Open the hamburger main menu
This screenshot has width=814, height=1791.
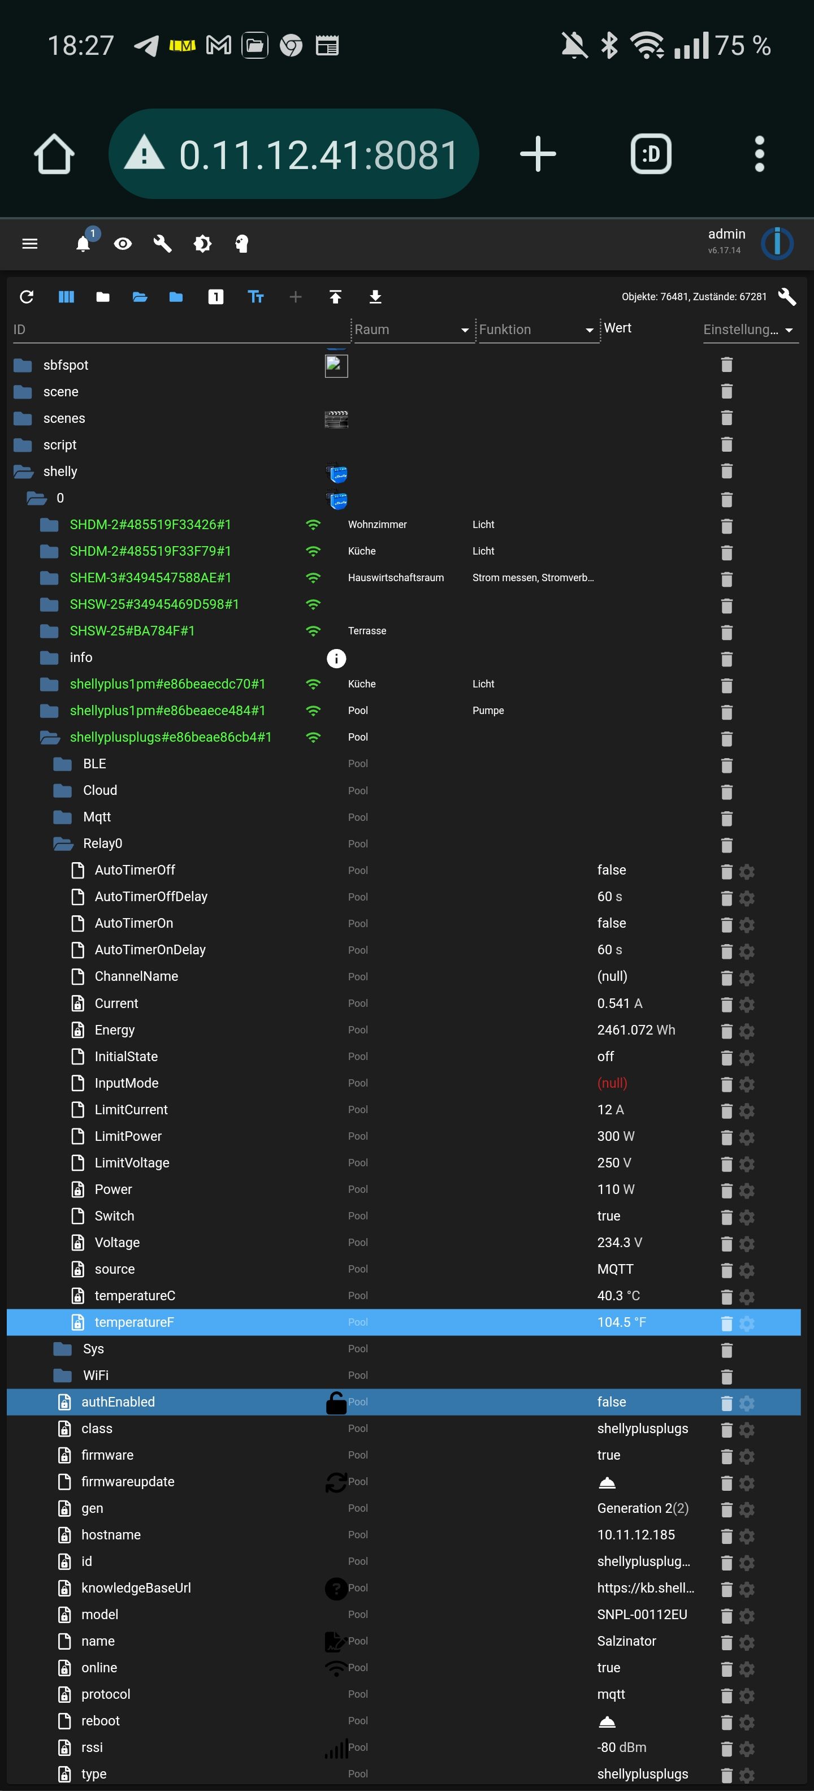click(x=30, y=243)
